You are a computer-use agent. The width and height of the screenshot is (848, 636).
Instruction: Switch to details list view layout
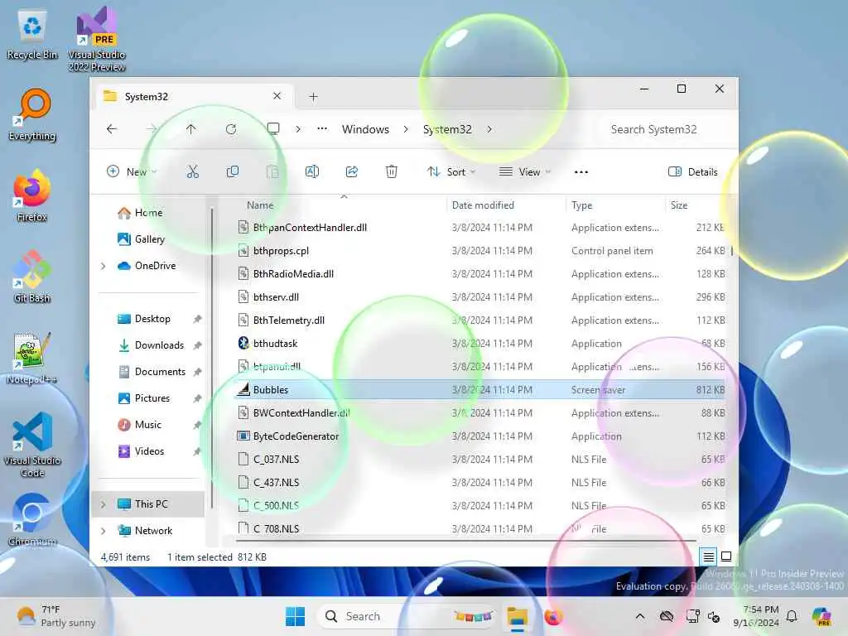point(709,556)
